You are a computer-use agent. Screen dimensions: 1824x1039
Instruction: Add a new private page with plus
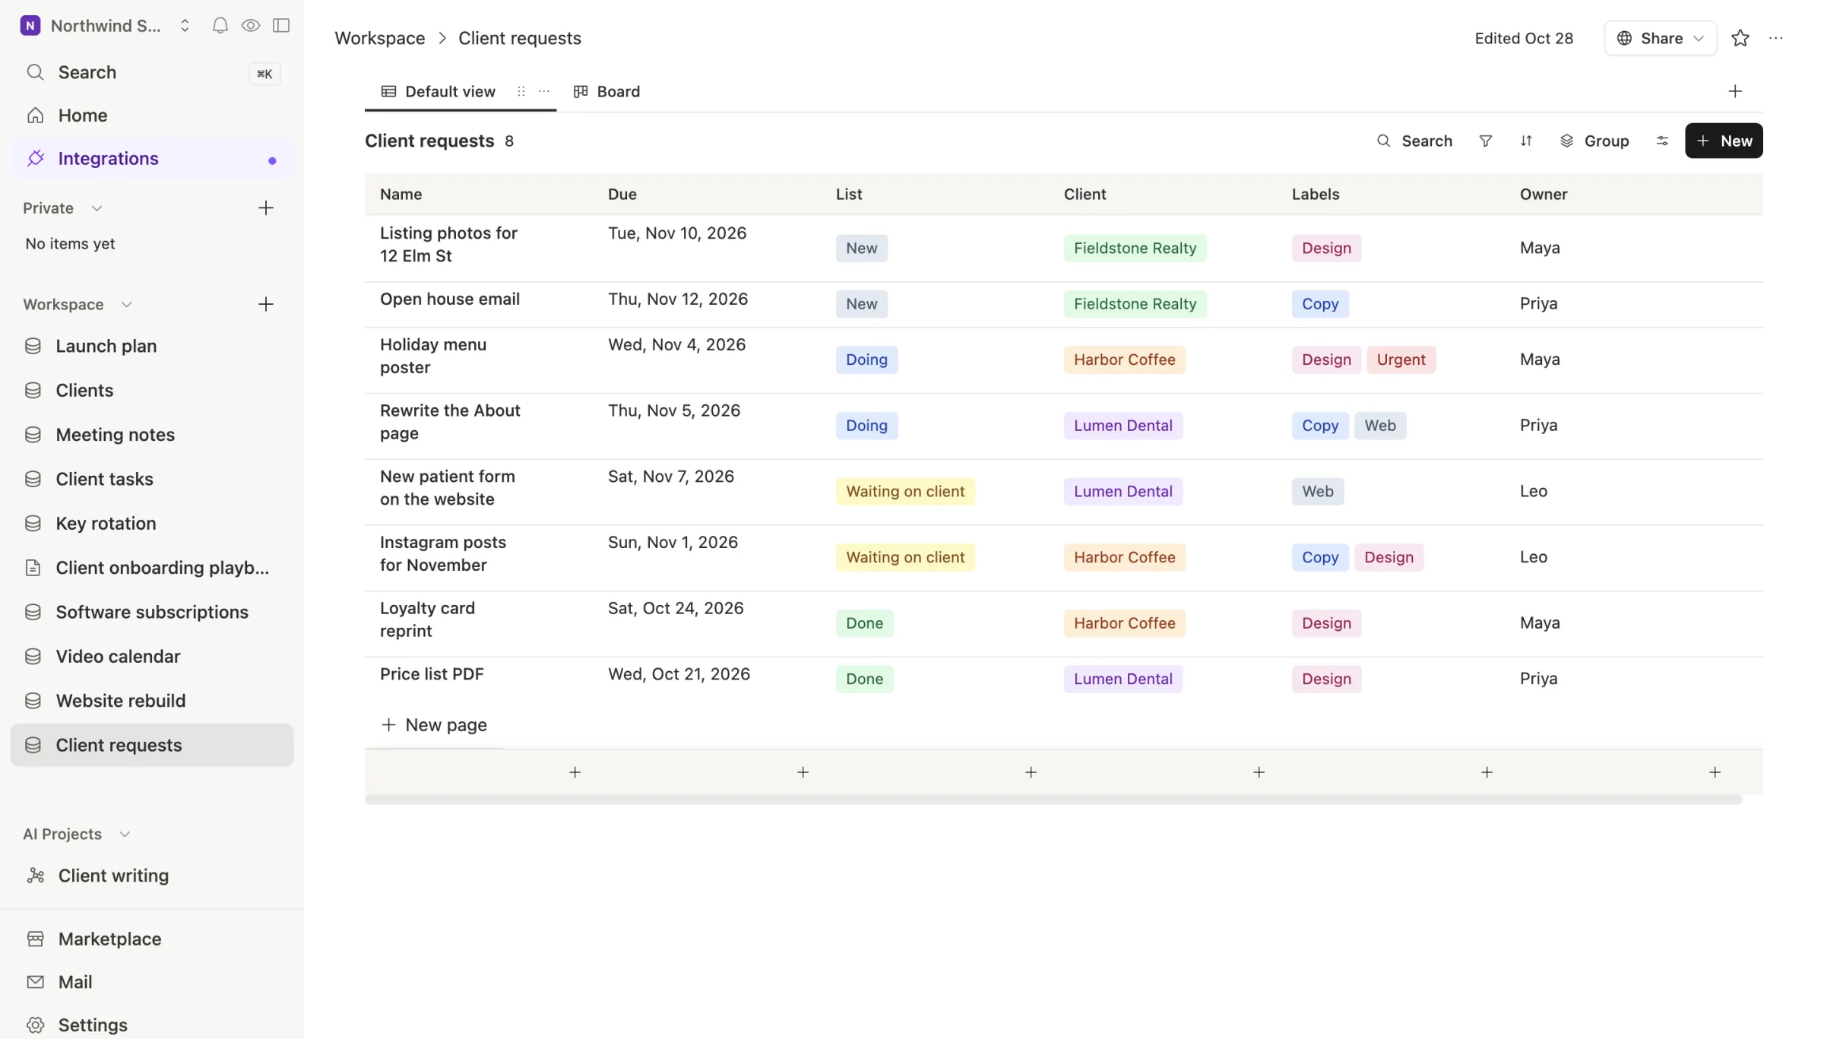click(x=265, y=208)
